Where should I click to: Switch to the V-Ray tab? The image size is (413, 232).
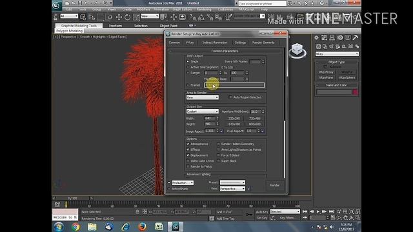[x=190, y=43]
